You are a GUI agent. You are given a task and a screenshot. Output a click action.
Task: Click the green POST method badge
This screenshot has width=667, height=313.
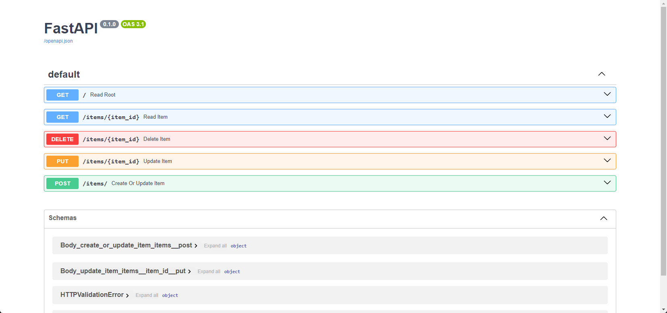(62, 183)
